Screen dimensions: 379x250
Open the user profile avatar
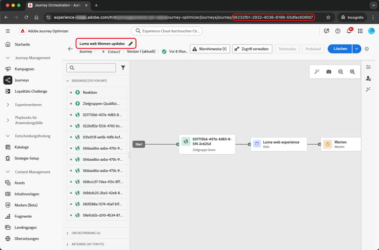pyautogui.click(x=371, y=31)
